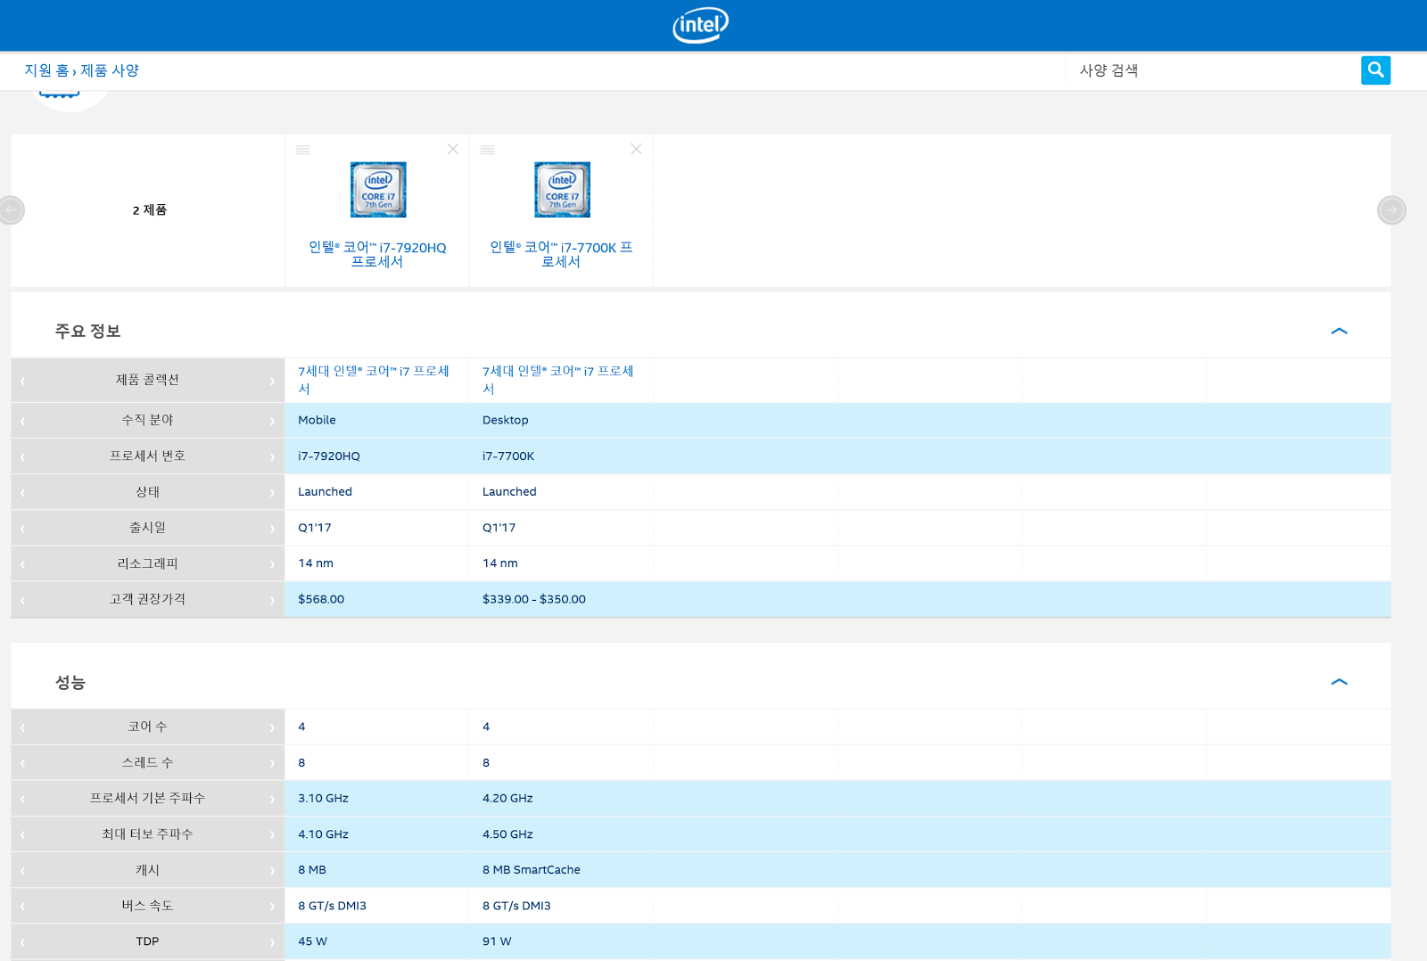Image resolution: width=1427 pixels, height=961 pixels.
Task: Click the right arrow on the 최대 터보 주파수 row
Action: [x=272, y=834]
